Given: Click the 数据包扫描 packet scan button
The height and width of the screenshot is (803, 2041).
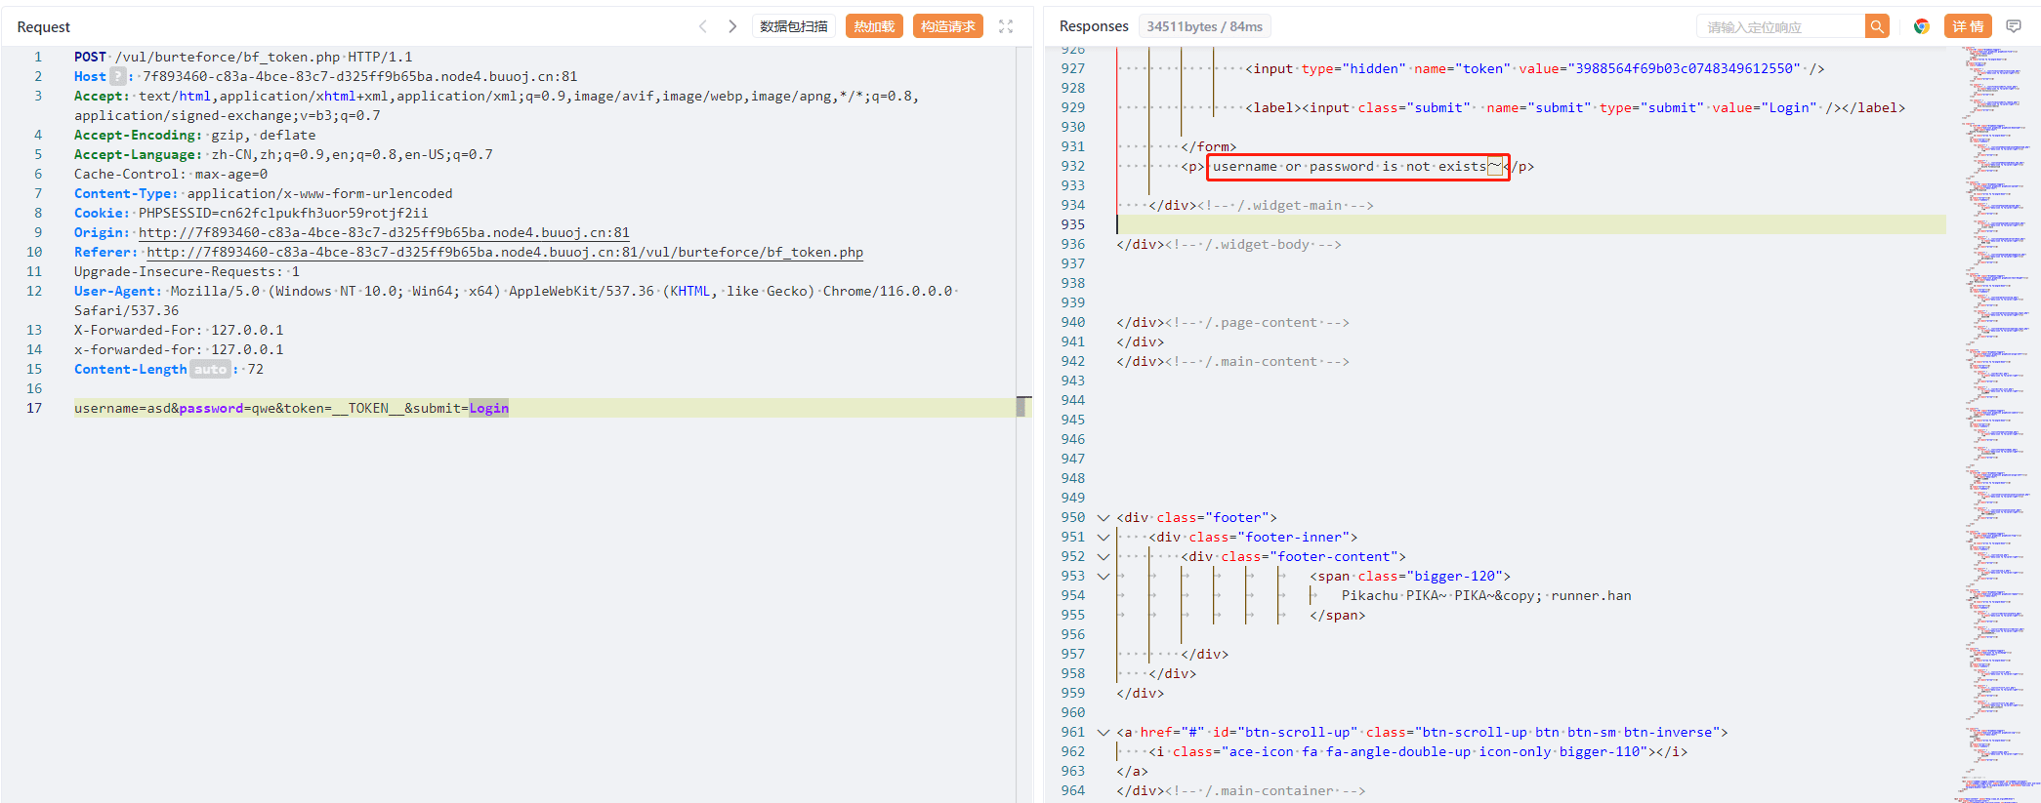Looking at the screenshot, I should coord(794,26).
